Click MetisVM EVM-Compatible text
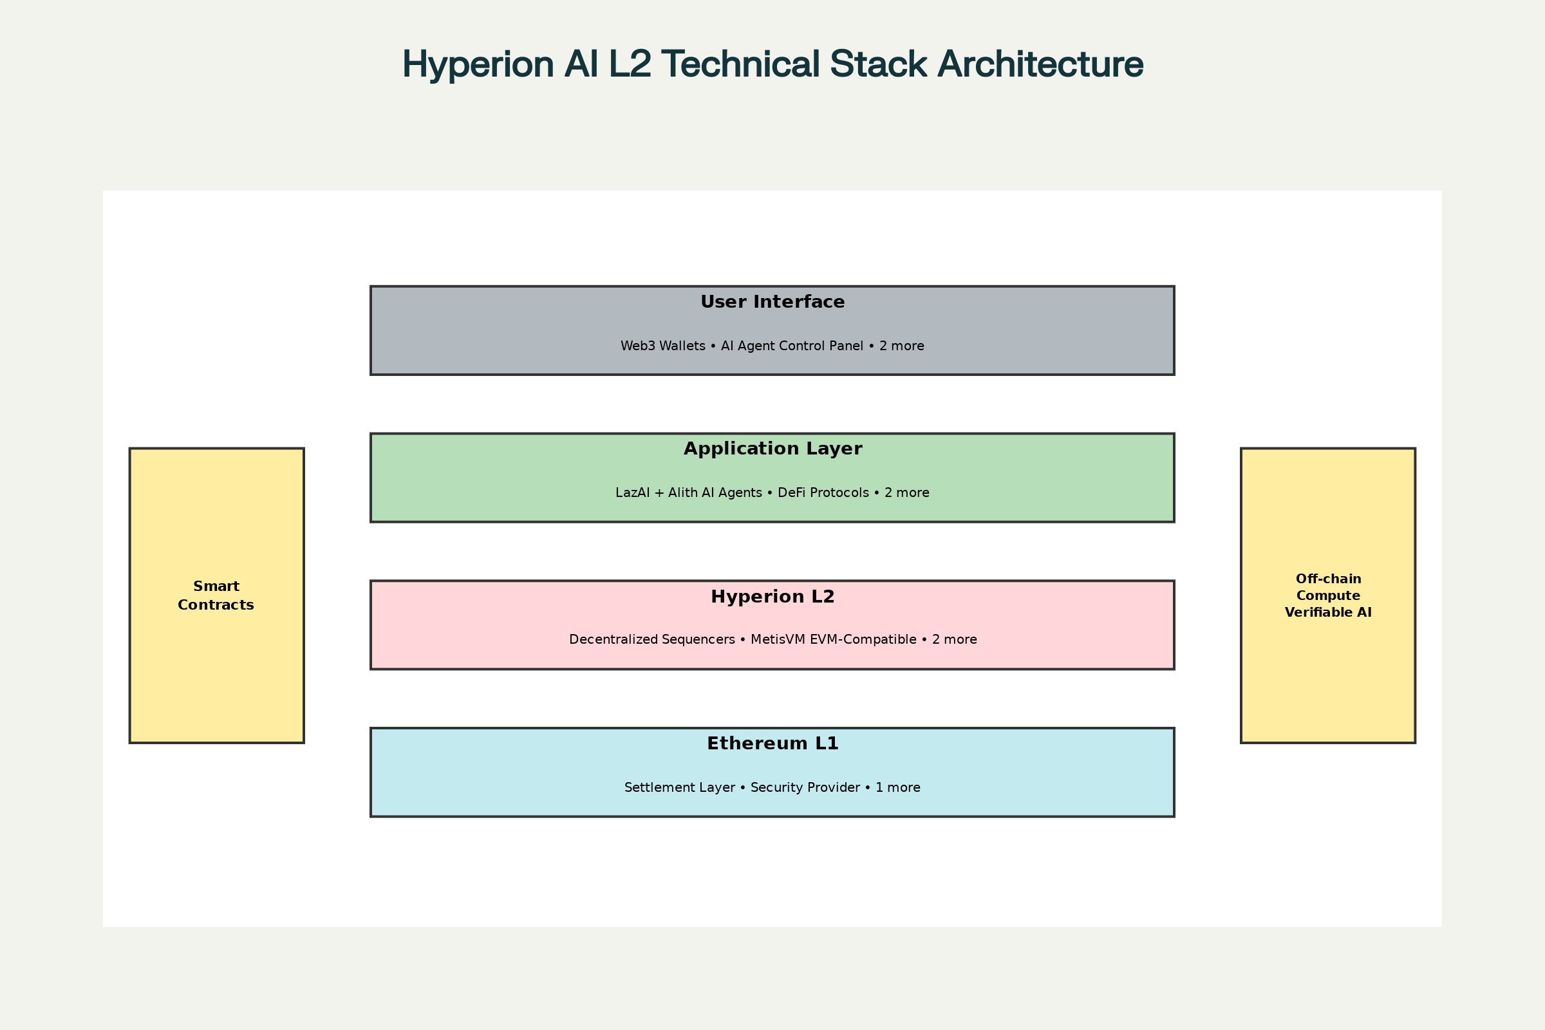1545x1030 pixels. [833, 640]
